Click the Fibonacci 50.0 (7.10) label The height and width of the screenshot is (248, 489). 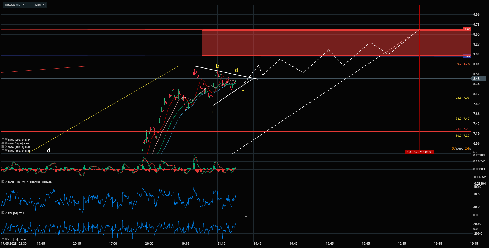pos(463,136)
